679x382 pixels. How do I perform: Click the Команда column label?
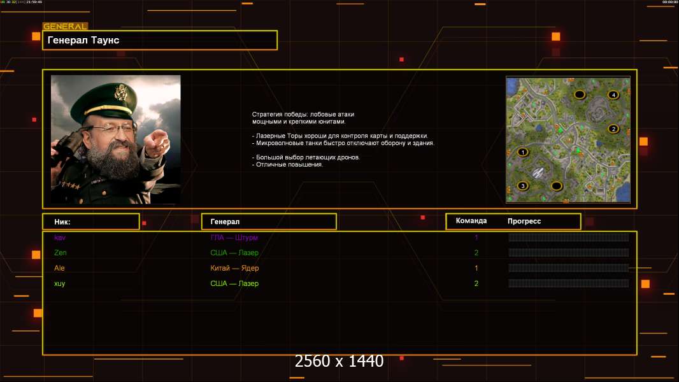pyautogui.click(x=471, y=221)
